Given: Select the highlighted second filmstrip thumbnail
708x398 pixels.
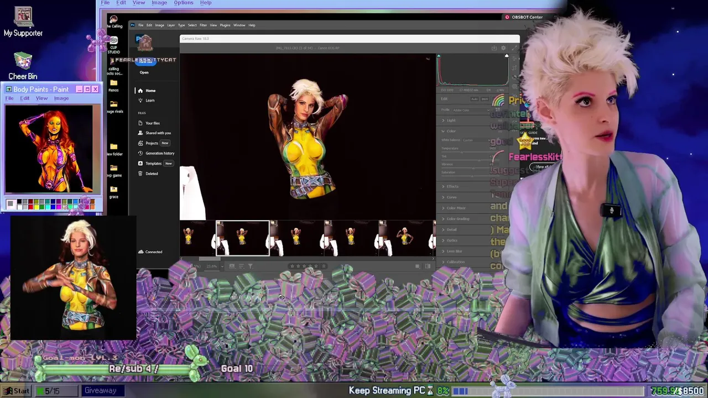Looking at the screenshot, I should pos(242,238).
